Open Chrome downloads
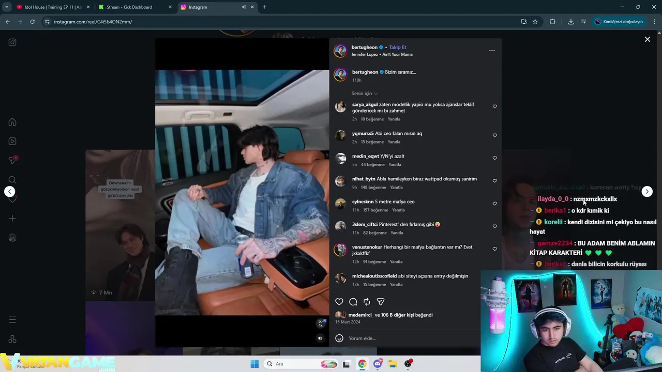662x372 pixels. [x=571, y=22]
